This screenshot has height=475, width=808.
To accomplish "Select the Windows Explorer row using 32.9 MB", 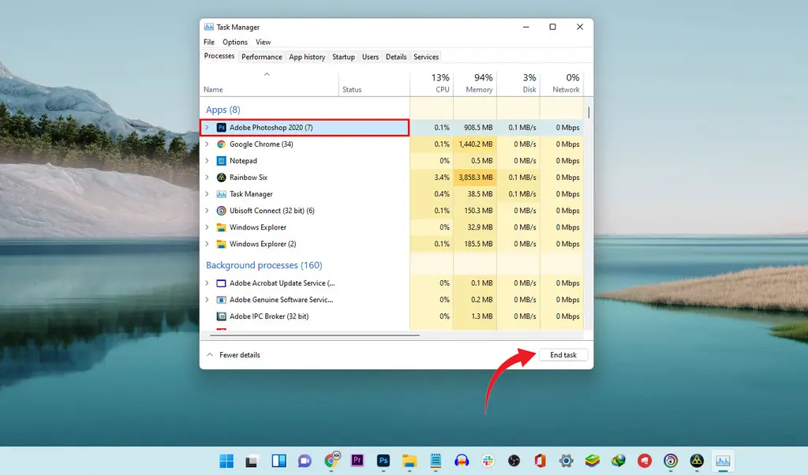I will pos(391,227).
